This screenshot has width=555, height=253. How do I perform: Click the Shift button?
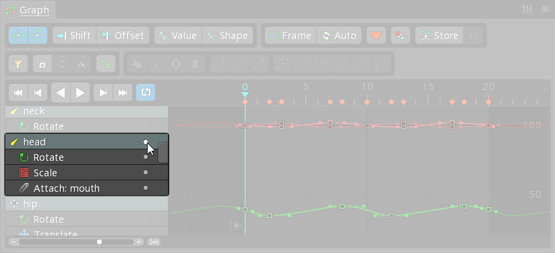click(74, 36)
